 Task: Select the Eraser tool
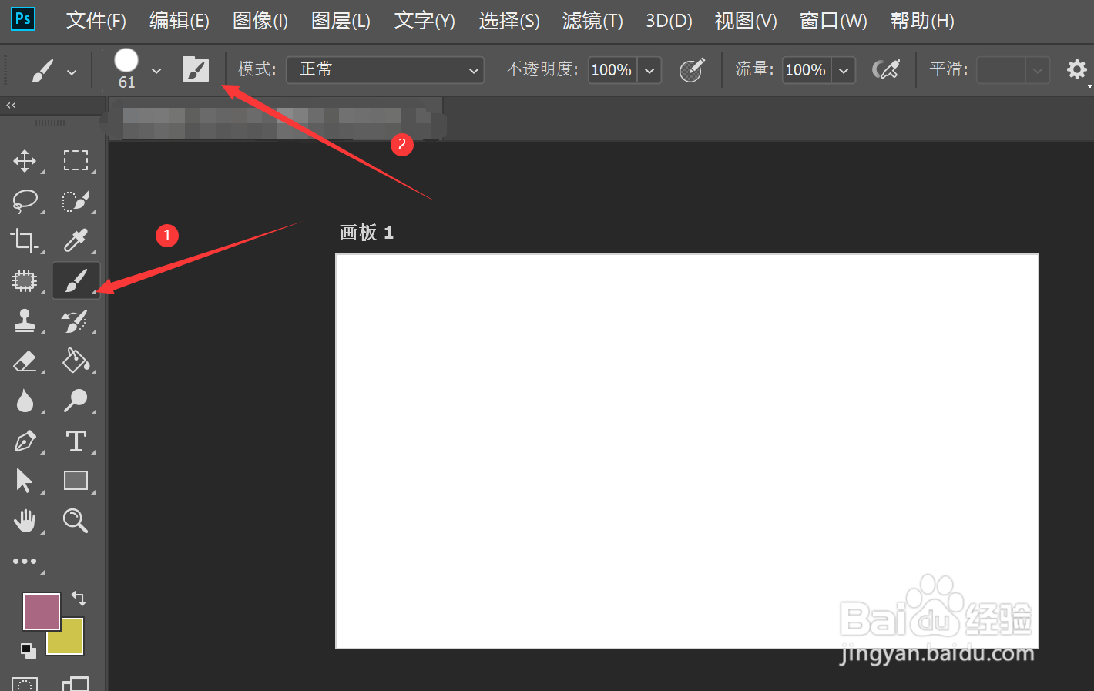point(23,361)
